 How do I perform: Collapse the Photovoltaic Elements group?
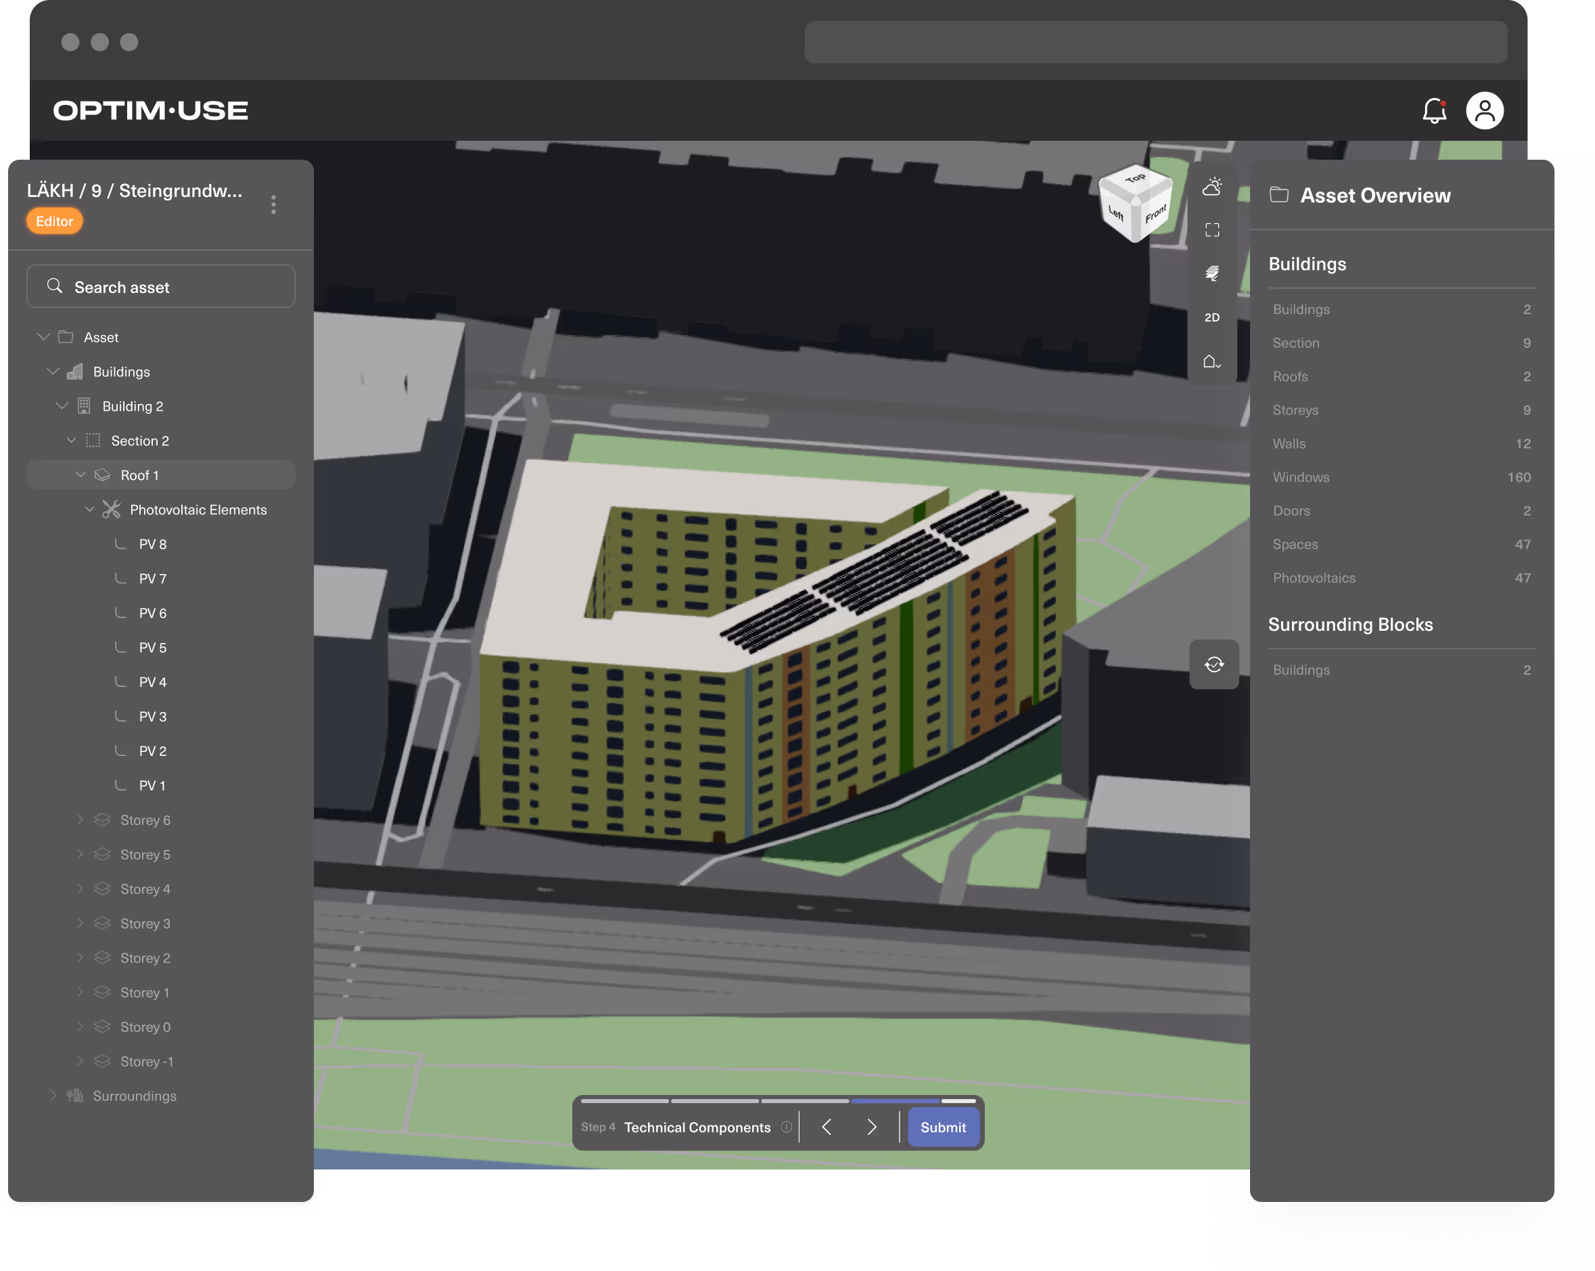click(89, 510)
